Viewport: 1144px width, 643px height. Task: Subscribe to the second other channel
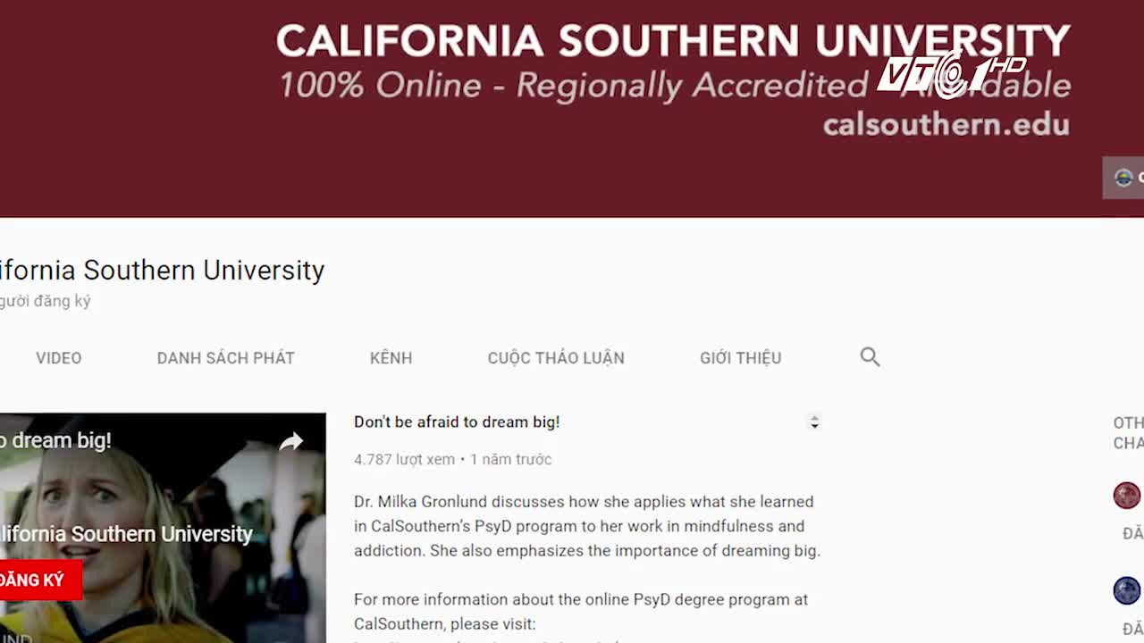[x=1133, y=628]
